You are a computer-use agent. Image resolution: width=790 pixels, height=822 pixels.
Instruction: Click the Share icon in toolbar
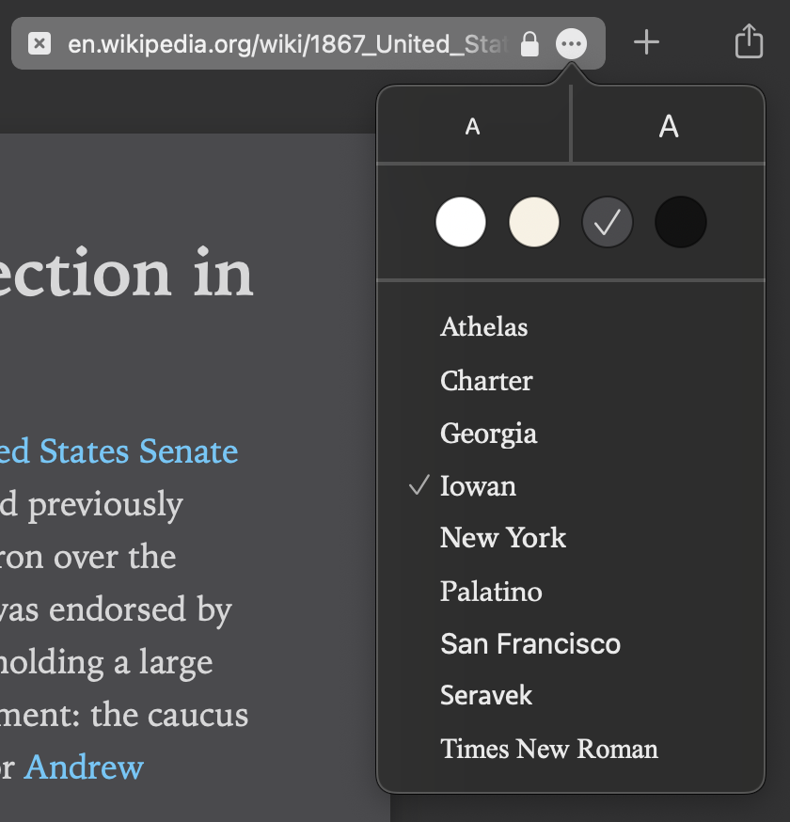coord(749,42)
